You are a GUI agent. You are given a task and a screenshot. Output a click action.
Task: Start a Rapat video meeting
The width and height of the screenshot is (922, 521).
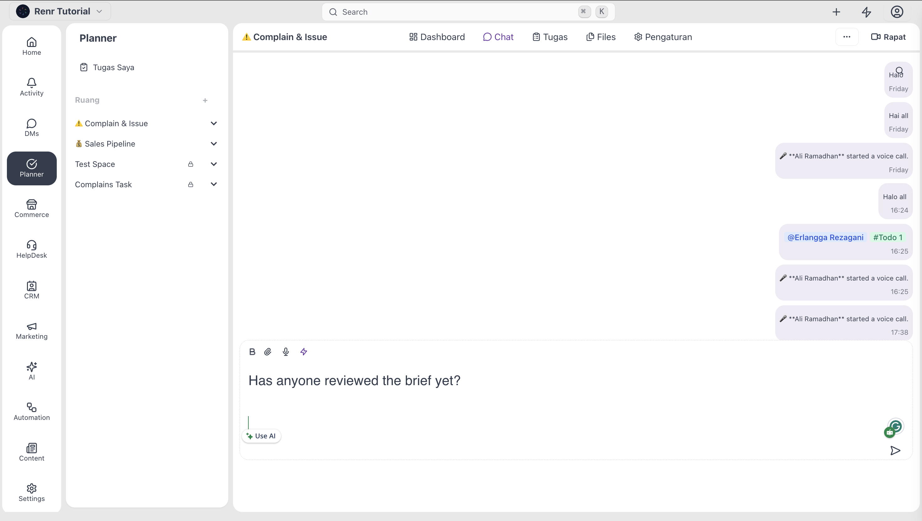(x=888, y=37)
